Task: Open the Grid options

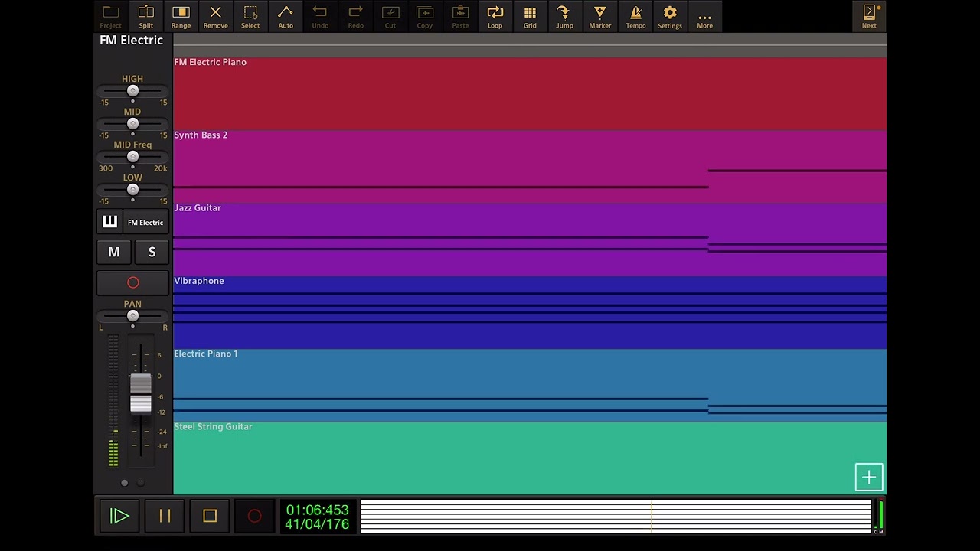Action: (x=530, y=16)
